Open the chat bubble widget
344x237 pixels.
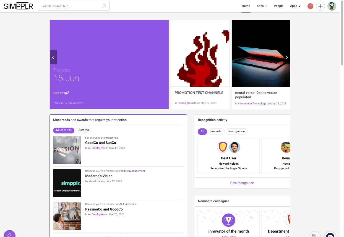[330, 235]
